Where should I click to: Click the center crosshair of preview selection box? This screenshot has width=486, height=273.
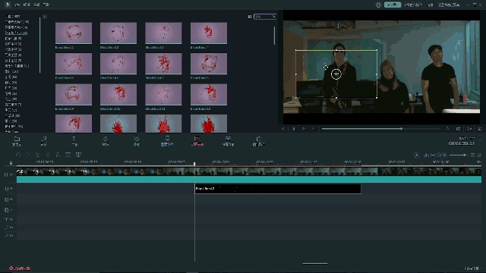click(336, 74)
